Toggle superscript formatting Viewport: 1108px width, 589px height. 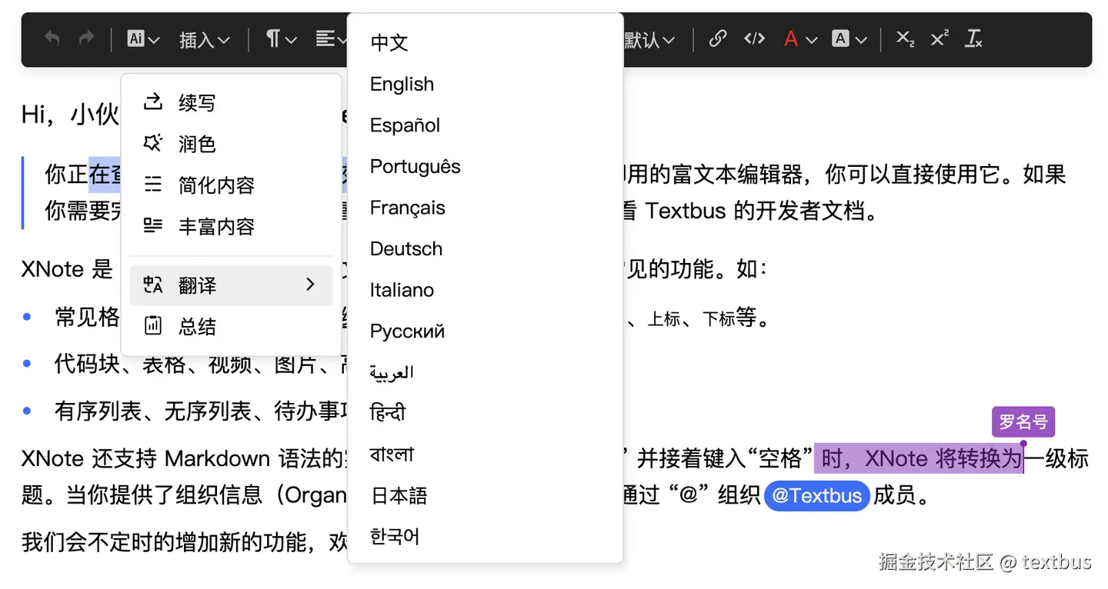click(939, 39)
